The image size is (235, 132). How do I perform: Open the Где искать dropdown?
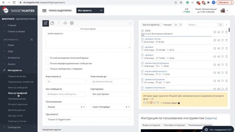click(x=88, y=120)
